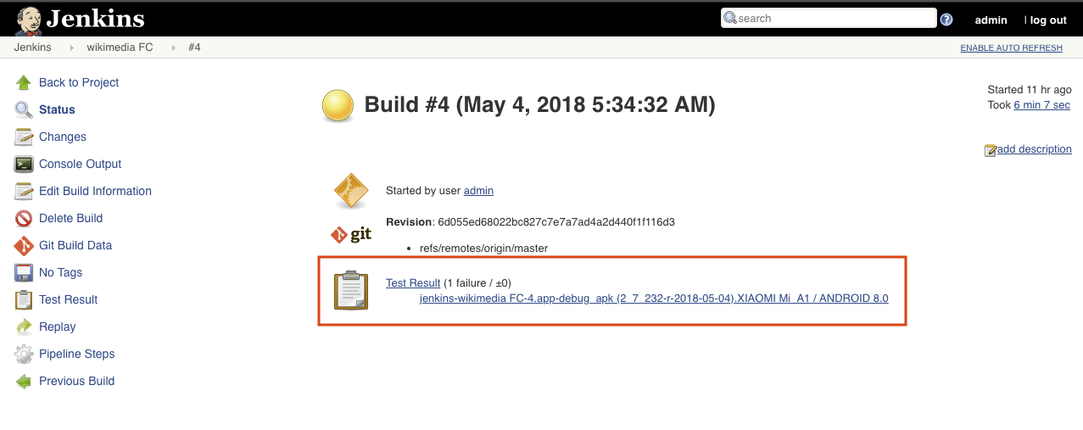Viewport: 1083px width, 430px height.
Task: Click the Git Build Data orange icon
Action: click(24, 245)
